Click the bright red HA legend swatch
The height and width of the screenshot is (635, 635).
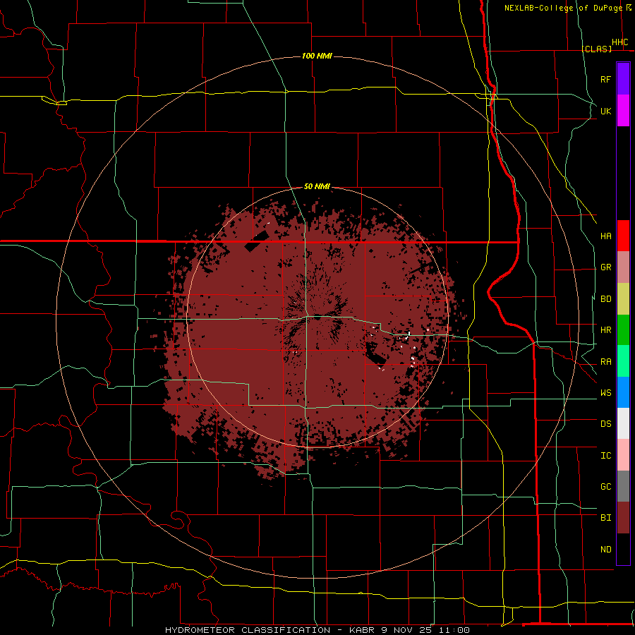[623, 236]
